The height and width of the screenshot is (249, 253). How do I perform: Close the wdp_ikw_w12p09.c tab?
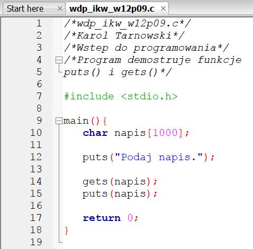coord(164,8)
